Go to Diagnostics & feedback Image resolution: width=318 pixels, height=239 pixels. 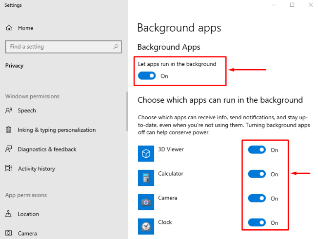(47, 149)
